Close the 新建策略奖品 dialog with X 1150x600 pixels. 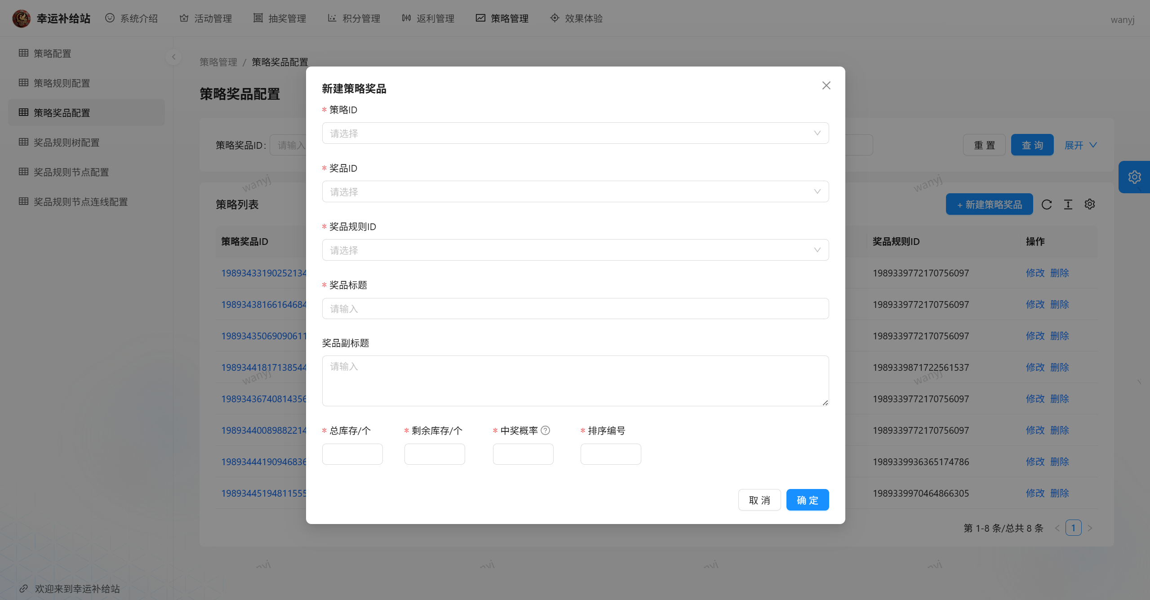point(826,85)
